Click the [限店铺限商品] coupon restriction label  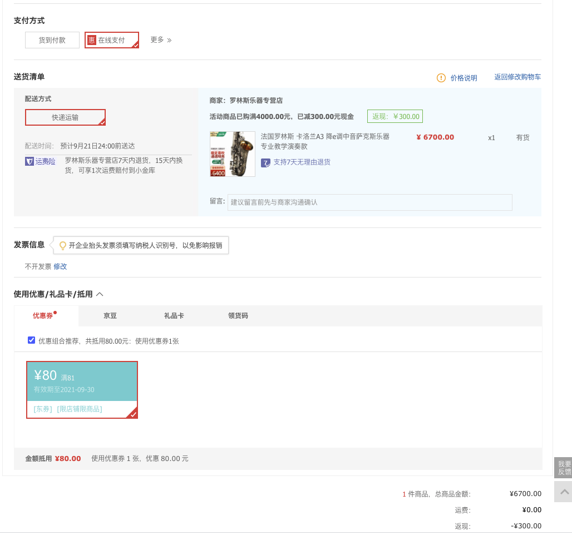tap(80, 409)
